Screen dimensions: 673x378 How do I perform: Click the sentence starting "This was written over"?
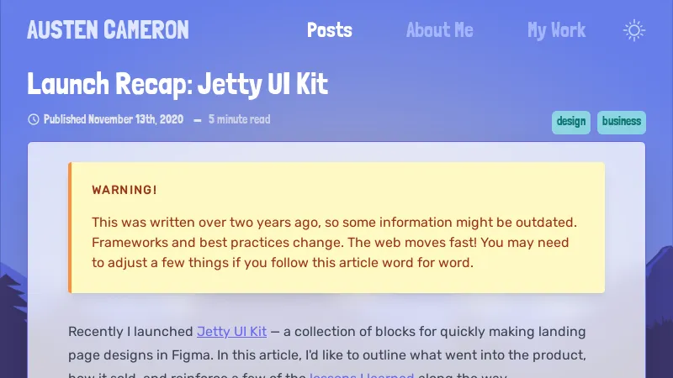[x=252, y=223]
